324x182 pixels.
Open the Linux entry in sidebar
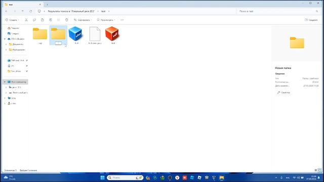coord(12,103)
